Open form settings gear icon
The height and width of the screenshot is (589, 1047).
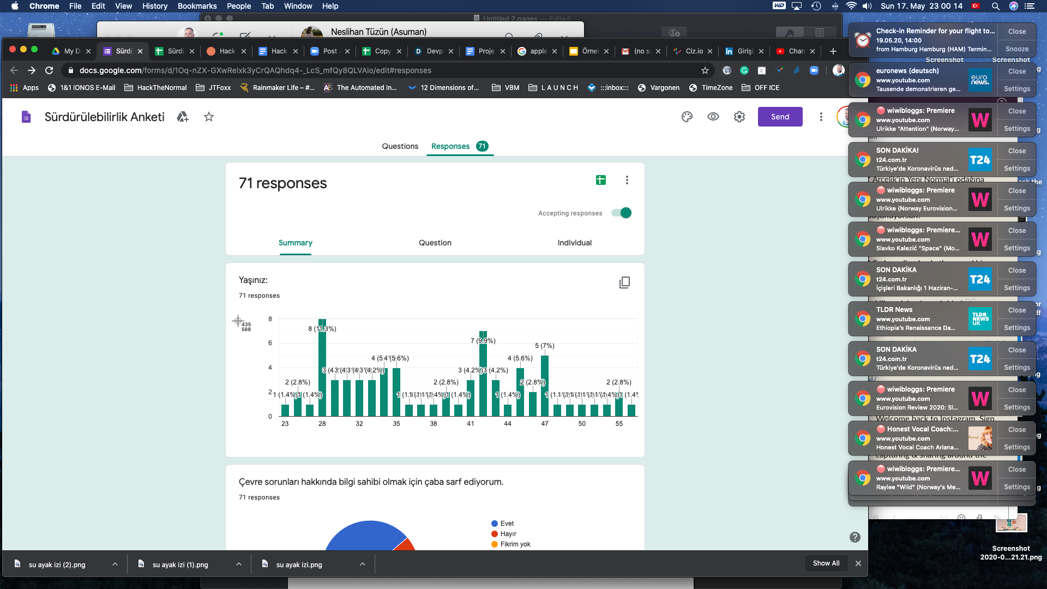739,117
